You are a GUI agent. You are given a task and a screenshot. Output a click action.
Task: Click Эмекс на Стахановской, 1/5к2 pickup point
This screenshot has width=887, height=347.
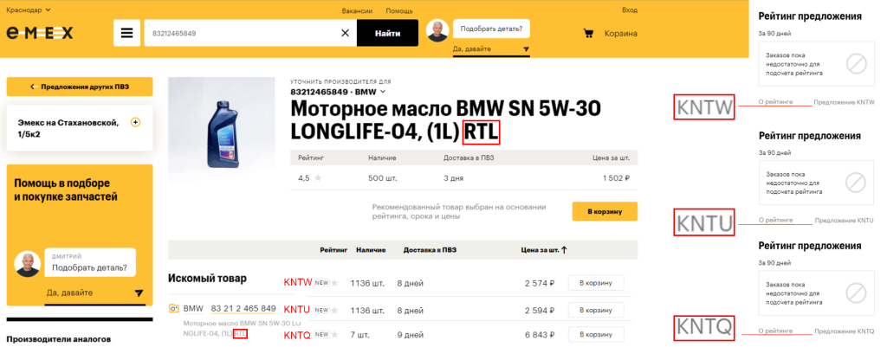point(80,128)
